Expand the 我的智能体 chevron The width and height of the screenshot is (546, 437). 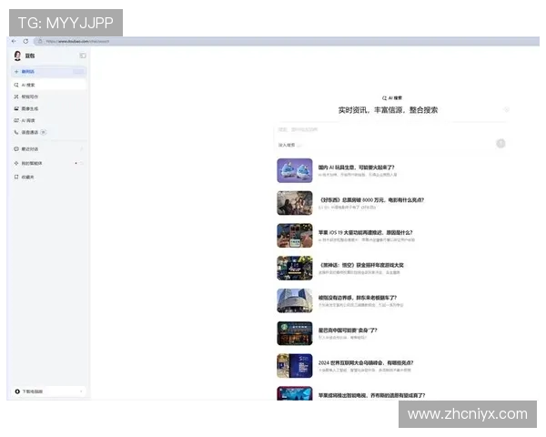[82, 163]
